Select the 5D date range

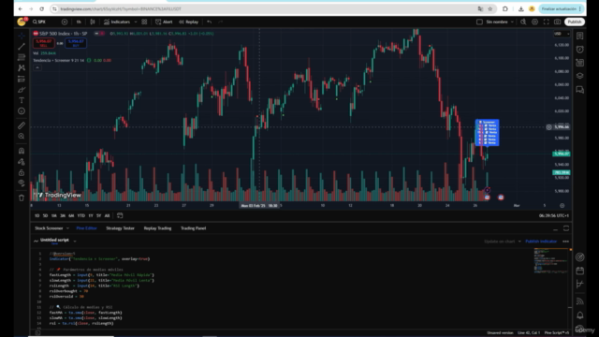[x=46, y=216]
